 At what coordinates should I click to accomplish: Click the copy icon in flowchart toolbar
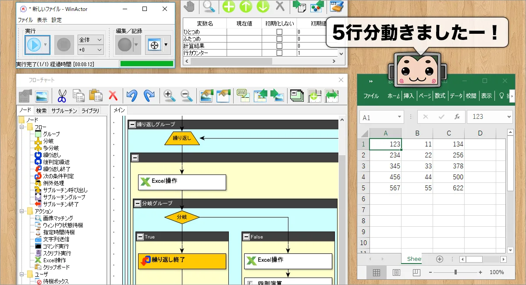coord(78,96)
